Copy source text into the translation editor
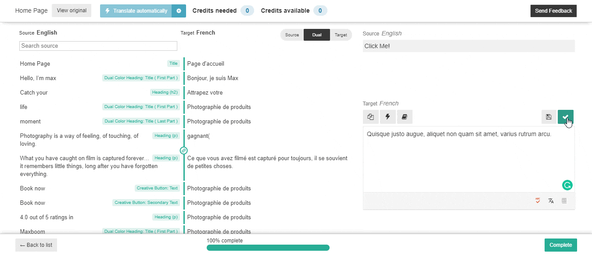The width and height of the screenshot is (592, 256). (x=370, y=117)
